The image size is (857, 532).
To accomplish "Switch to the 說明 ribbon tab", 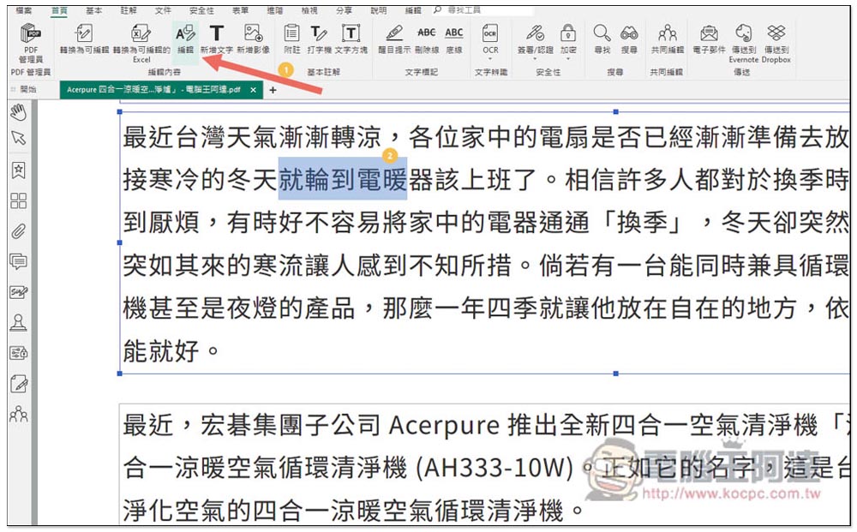I will pos(378,9).
